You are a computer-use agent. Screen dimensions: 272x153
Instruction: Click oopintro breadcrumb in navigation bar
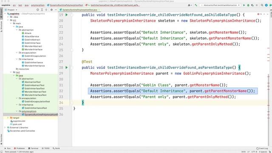click(6, 5)
